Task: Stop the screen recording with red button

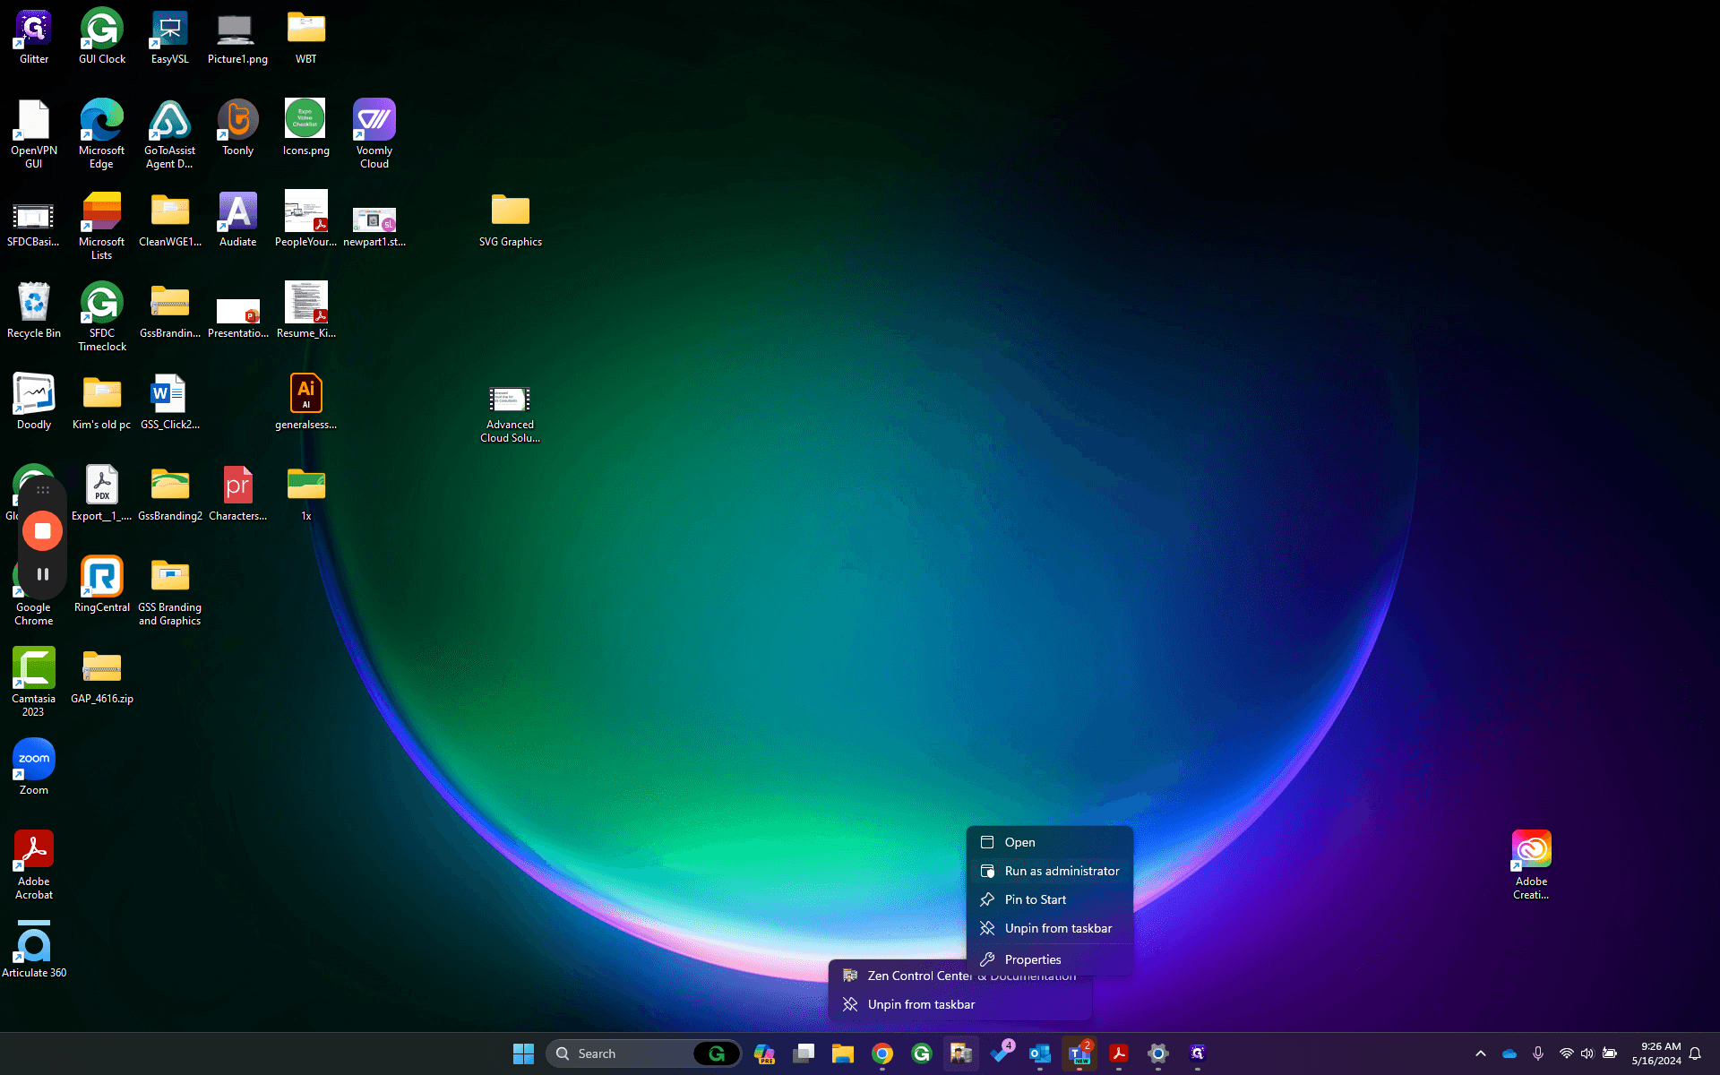Action: click(42, 530)
